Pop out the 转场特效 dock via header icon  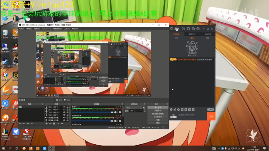click(x=145, y=104)
